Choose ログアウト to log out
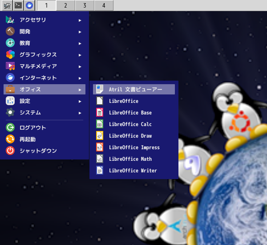Viewport: 267px width, 245px height. tap(44, 127)
